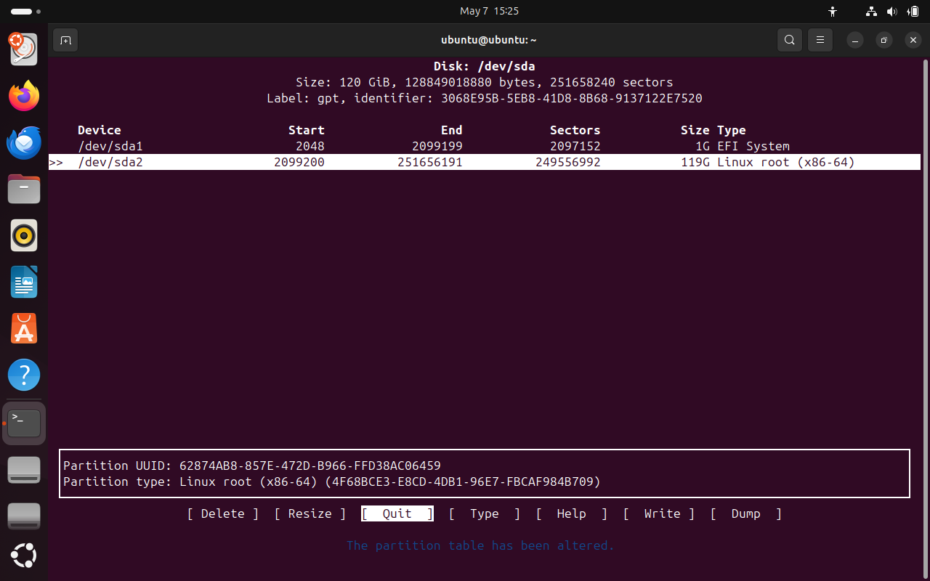Open Thunderbird from the dock

click(x=24, y=142)
